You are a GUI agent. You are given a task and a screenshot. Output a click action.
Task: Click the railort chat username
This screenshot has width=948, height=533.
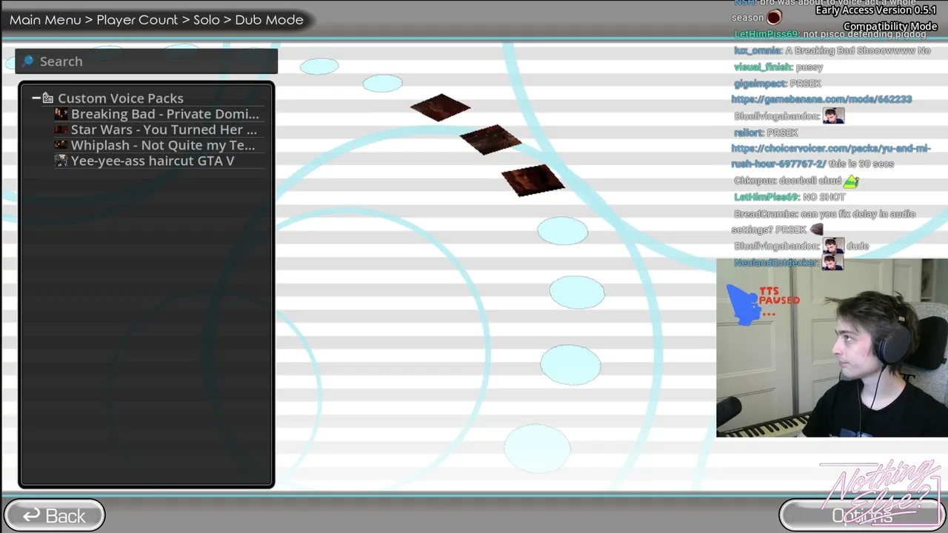click(x=748, y=133)
